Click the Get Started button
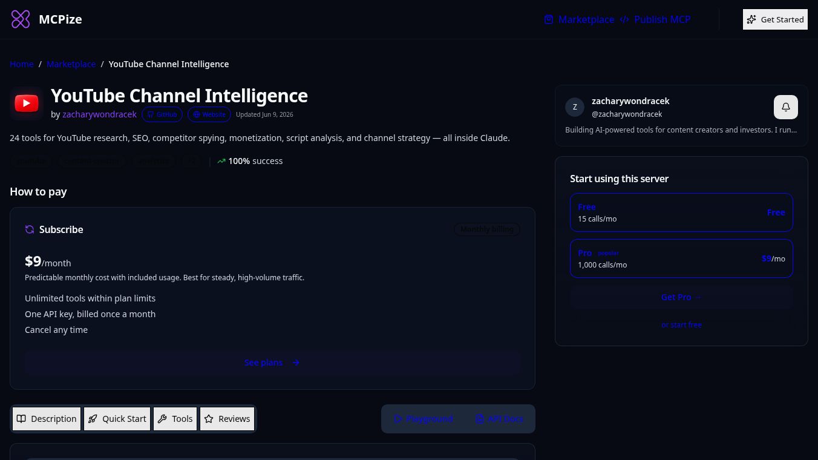Screen dimensions: 818x460 (x=775, y=19)
